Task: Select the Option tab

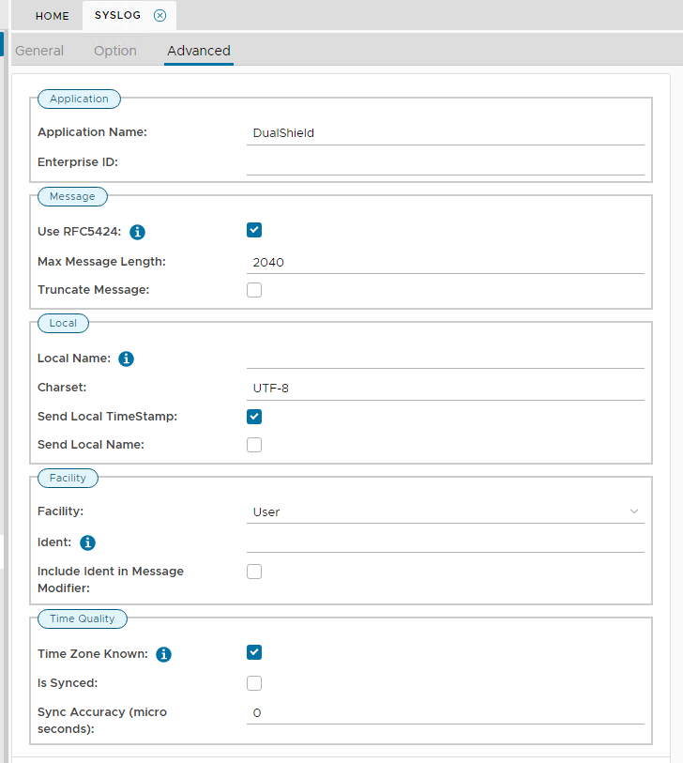Action: [x=114, y=51]
